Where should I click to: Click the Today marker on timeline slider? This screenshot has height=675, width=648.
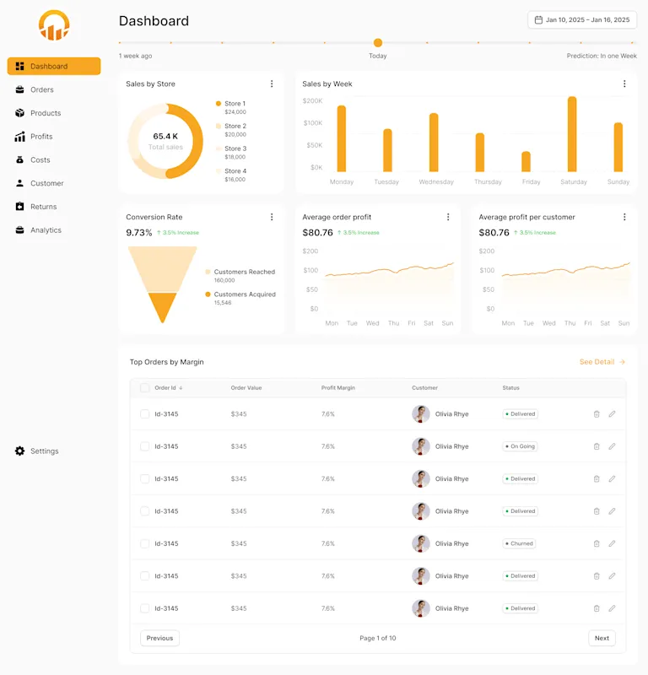tap(378, 43)
